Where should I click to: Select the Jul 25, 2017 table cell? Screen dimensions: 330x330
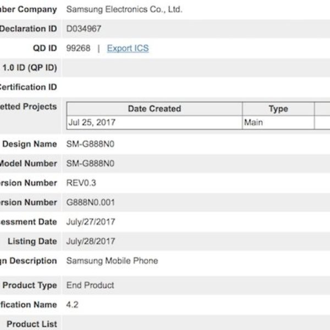coord(155,123)
